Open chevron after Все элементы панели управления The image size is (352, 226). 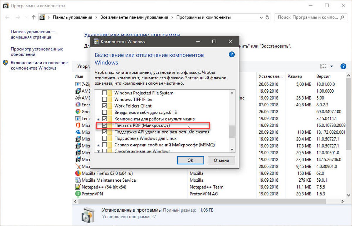click(172, 17)
